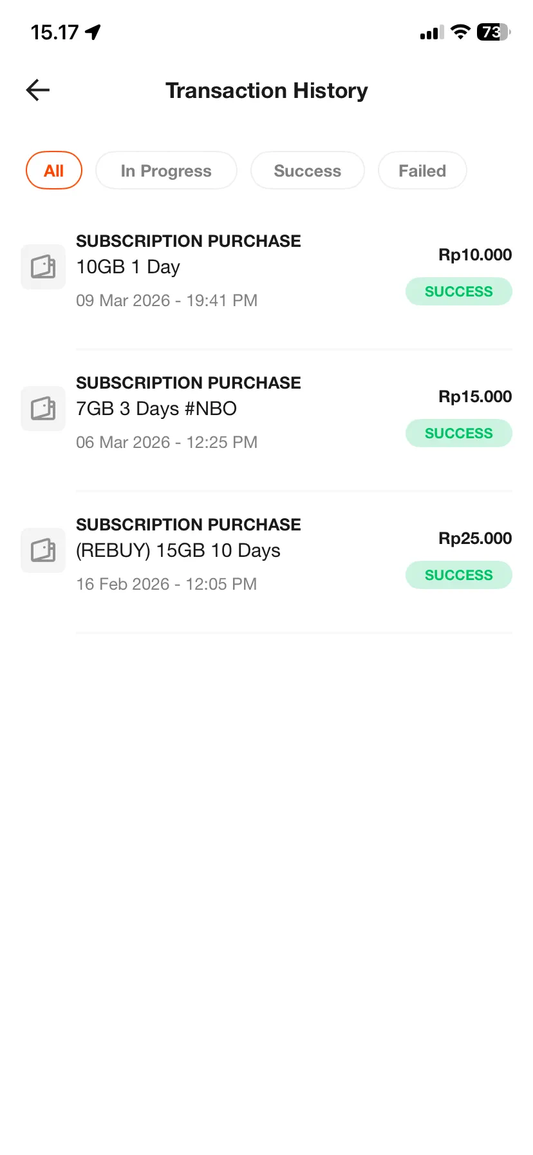Show only Success transactions

(307, 171)
